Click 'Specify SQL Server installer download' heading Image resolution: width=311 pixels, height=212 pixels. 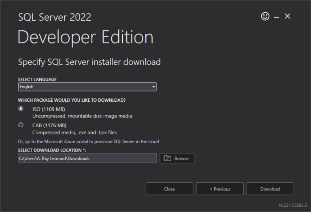point(89,62)
